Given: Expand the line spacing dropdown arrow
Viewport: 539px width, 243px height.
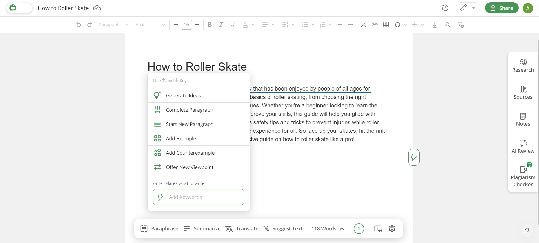Looking at the screenshot, I should click(293, 25).
